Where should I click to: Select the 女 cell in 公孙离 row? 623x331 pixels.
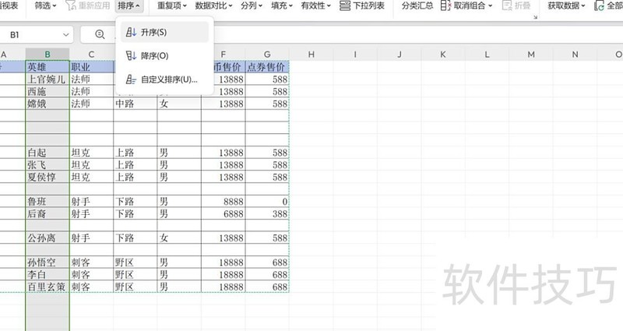click(x=179, y=238)
